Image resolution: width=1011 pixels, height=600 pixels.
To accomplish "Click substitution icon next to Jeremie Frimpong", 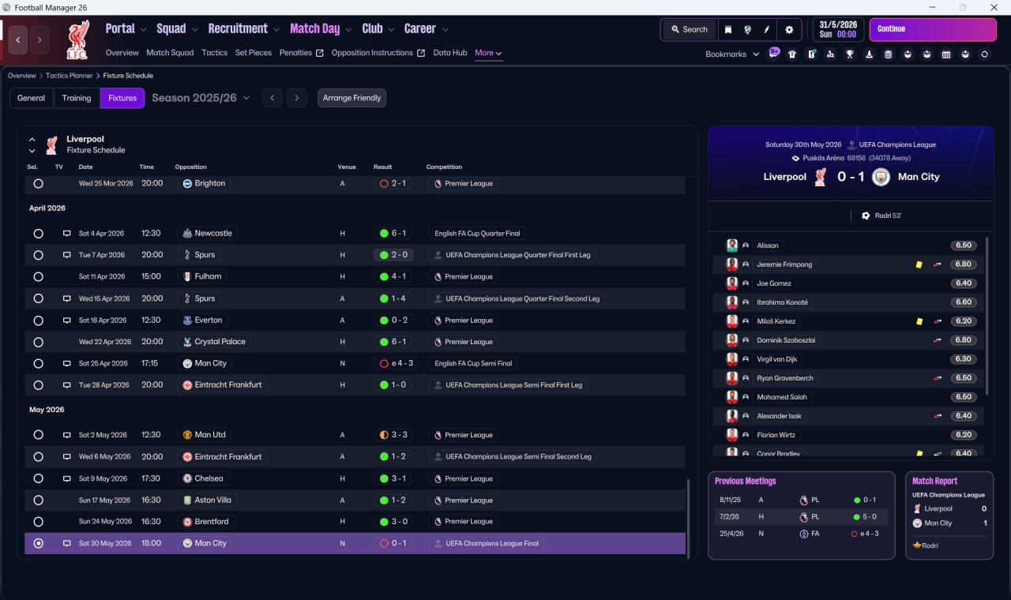I will coord(938,264).
